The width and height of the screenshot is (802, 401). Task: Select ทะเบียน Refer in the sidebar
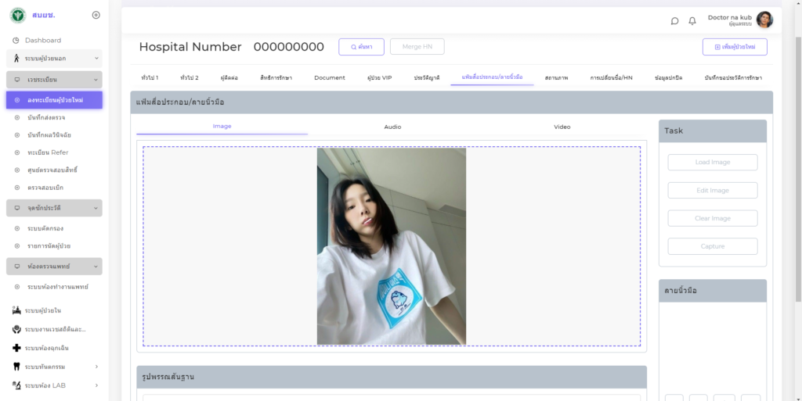48,152
